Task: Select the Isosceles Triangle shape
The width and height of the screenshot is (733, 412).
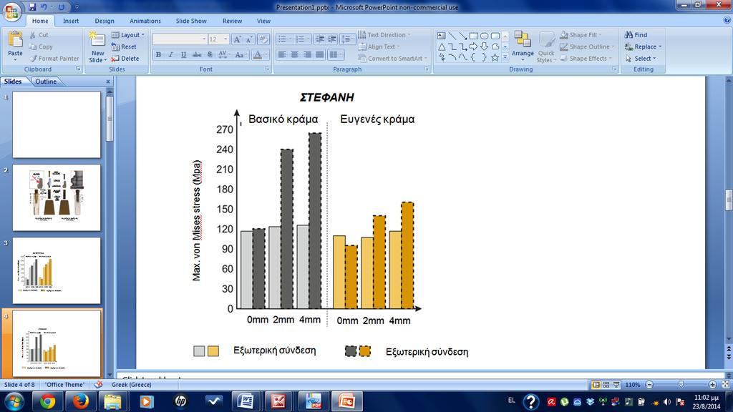Action: [x=441, y=46]
